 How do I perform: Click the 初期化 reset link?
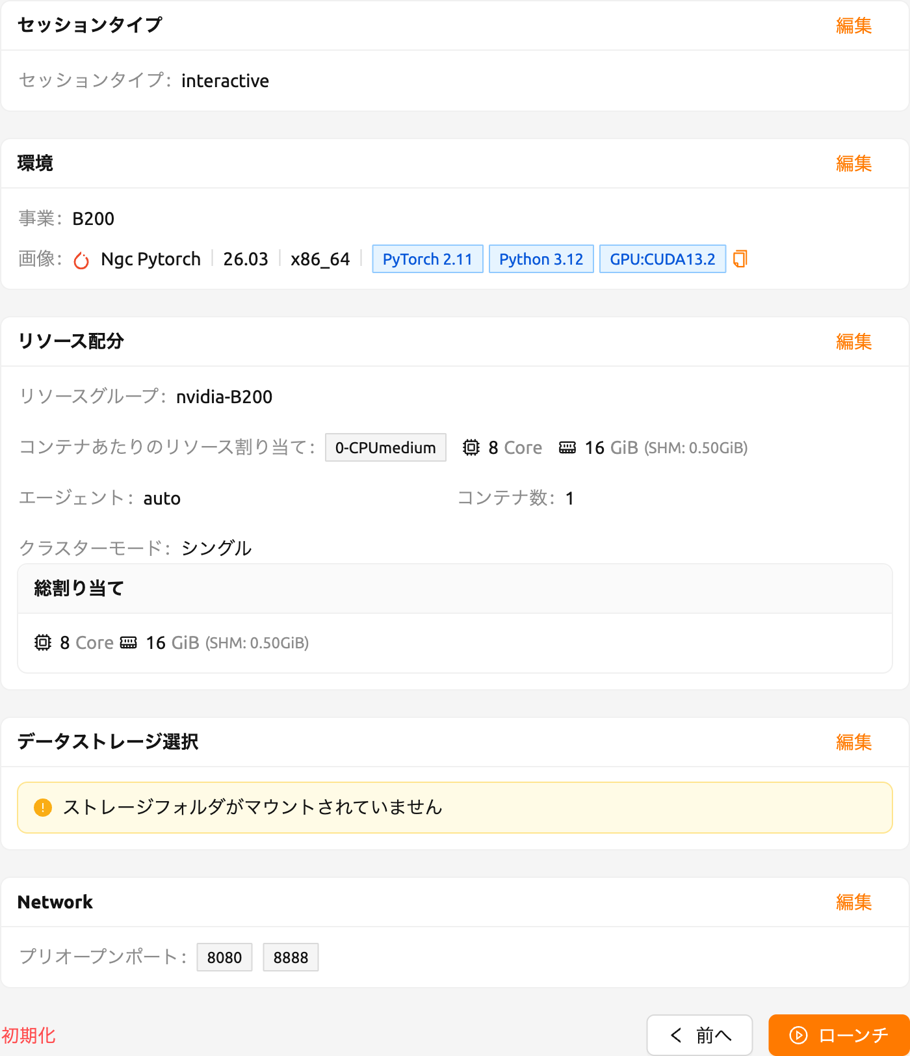[29, 1035]
